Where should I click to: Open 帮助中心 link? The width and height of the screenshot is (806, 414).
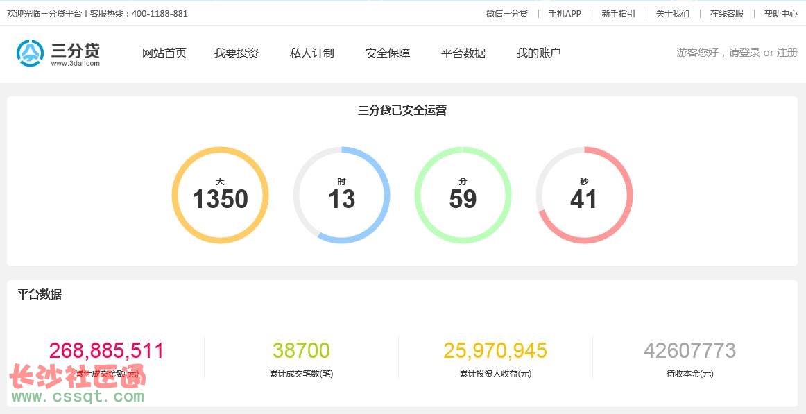click(x=781, y=14)
